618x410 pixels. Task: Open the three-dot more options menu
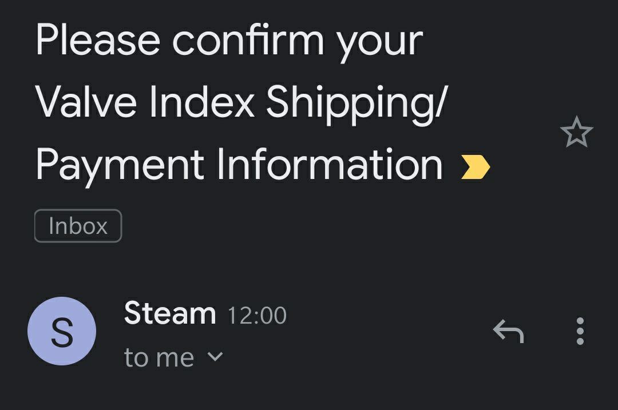580,331
